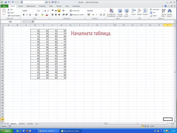Click the Undo icon in quick access toolbar

point(9,2)
